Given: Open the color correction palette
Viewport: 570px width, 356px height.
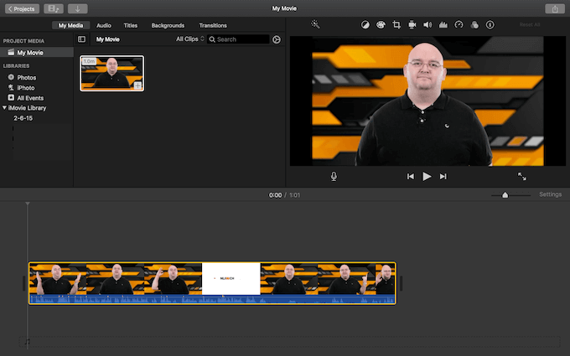Looking at the screenshot, I should (x=381, y=25).
